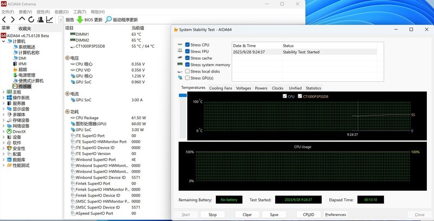This screenshot has height=221, width=434.
Task: Enable the Stress GPU(s) checkbox
Action: click(188, 78)
